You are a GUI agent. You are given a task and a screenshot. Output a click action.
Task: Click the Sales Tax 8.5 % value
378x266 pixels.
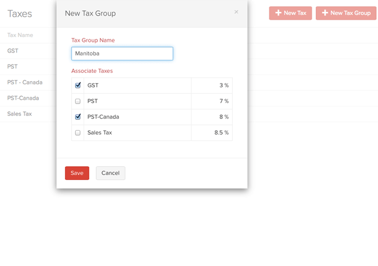[x=221, y=133]
